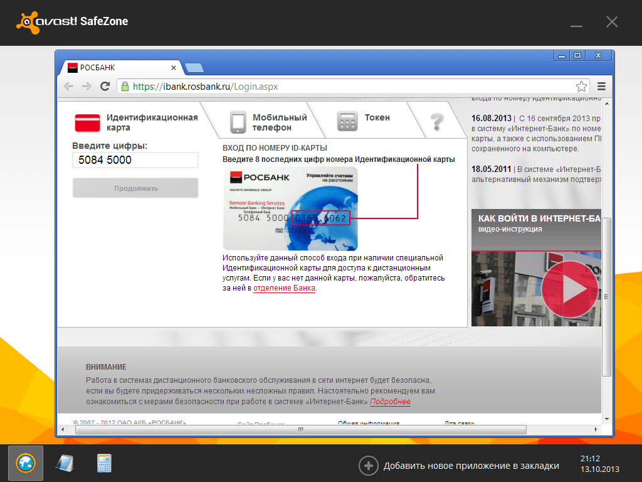Click the plus icon to add application
Viewport: 642px width, 482px height.
point(368,466)
